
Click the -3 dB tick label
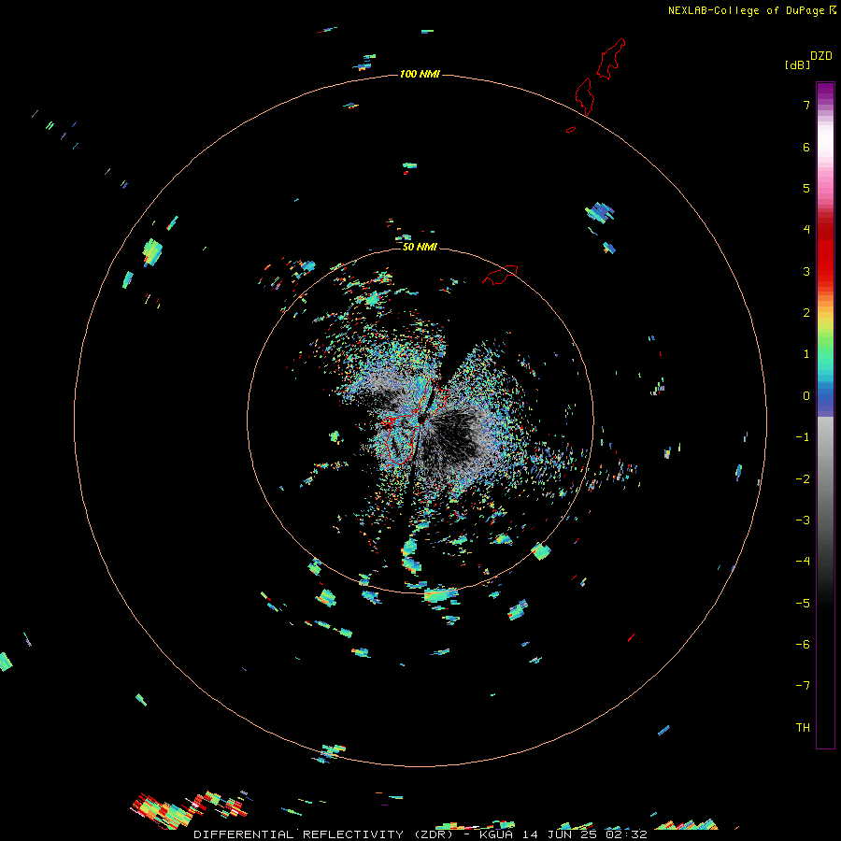pyautogui.click(x=803, y=520)
